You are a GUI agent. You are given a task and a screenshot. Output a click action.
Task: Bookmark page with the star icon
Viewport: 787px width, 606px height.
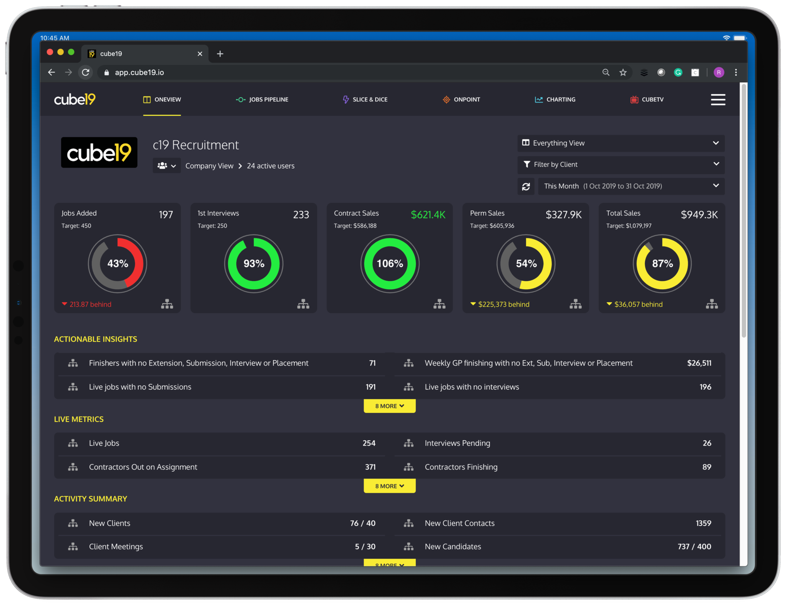point(623,72)
